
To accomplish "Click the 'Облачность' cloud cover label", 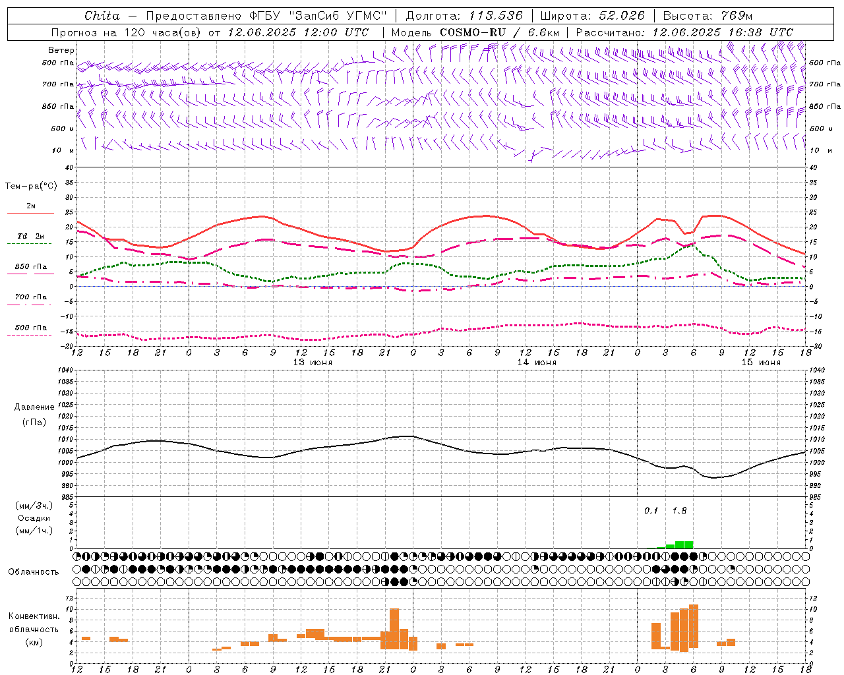I will 34,572.
